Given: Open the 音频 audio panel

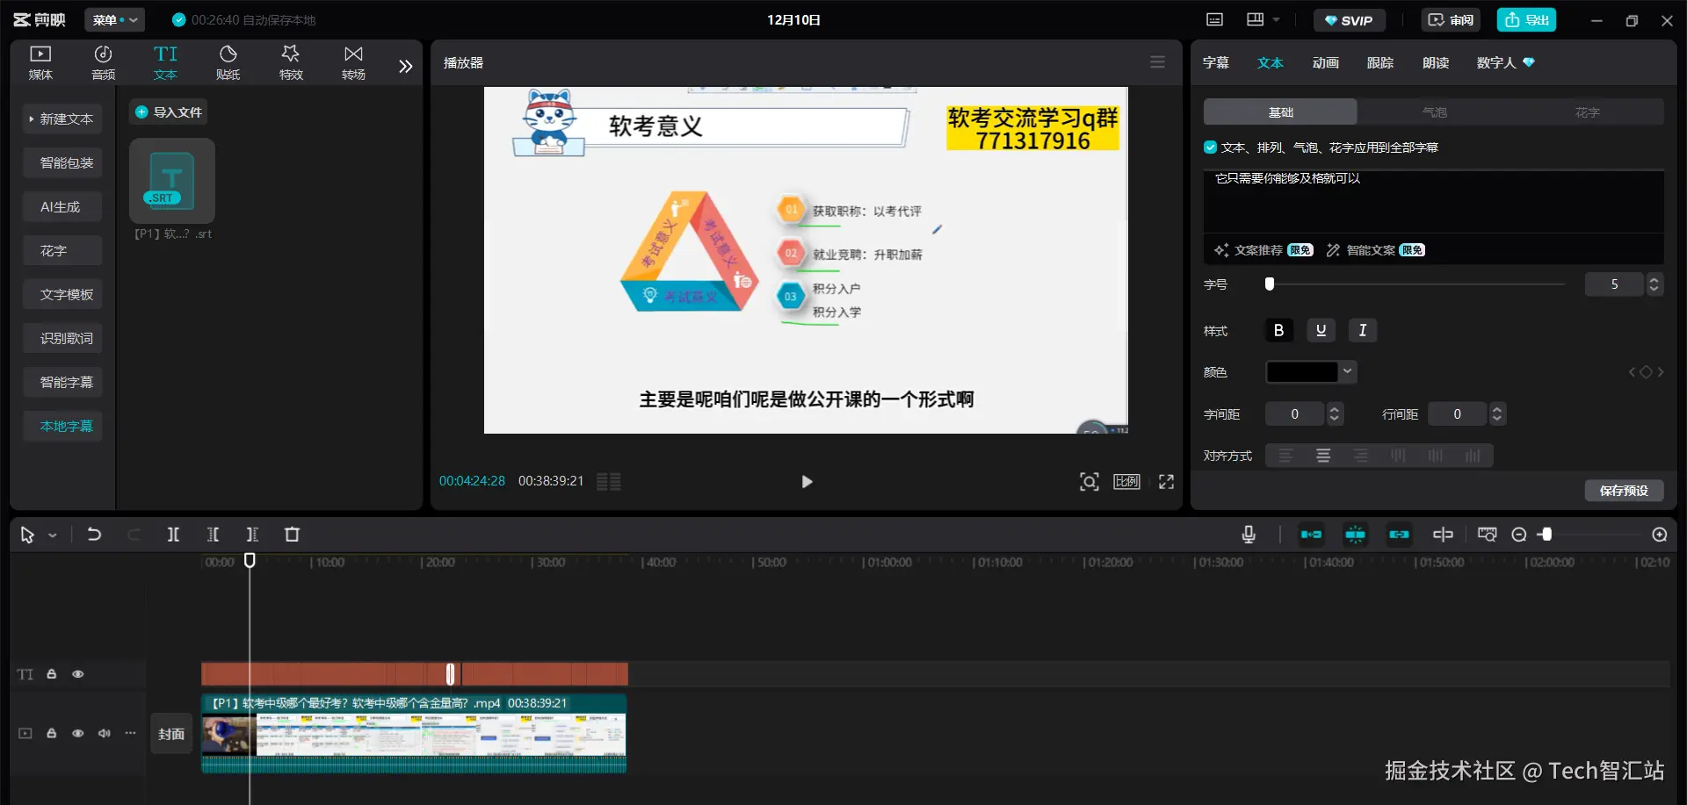Looking at the screenshot, I should coord(104,62).
